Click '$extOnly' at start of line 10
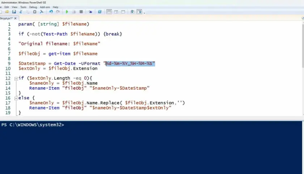This screenshot has width=304, height=174. [x=29, y=69]
